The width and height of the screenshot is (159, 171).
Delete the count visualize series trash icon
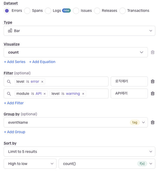click(x=152, y=52)
